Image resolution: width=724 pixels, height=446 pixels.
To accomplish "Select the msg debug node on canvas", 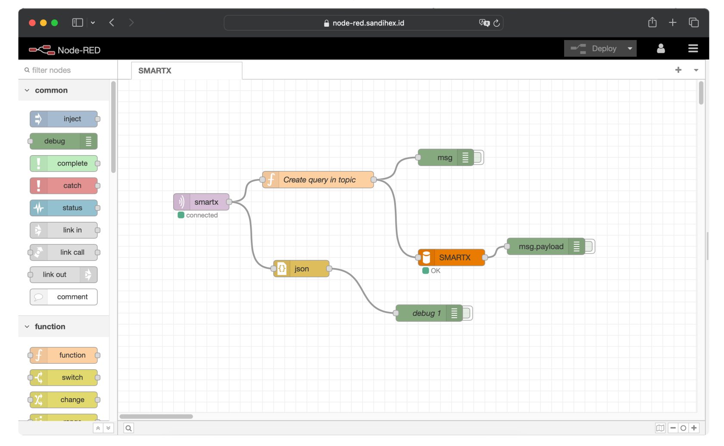I will [x=446, y=157].
